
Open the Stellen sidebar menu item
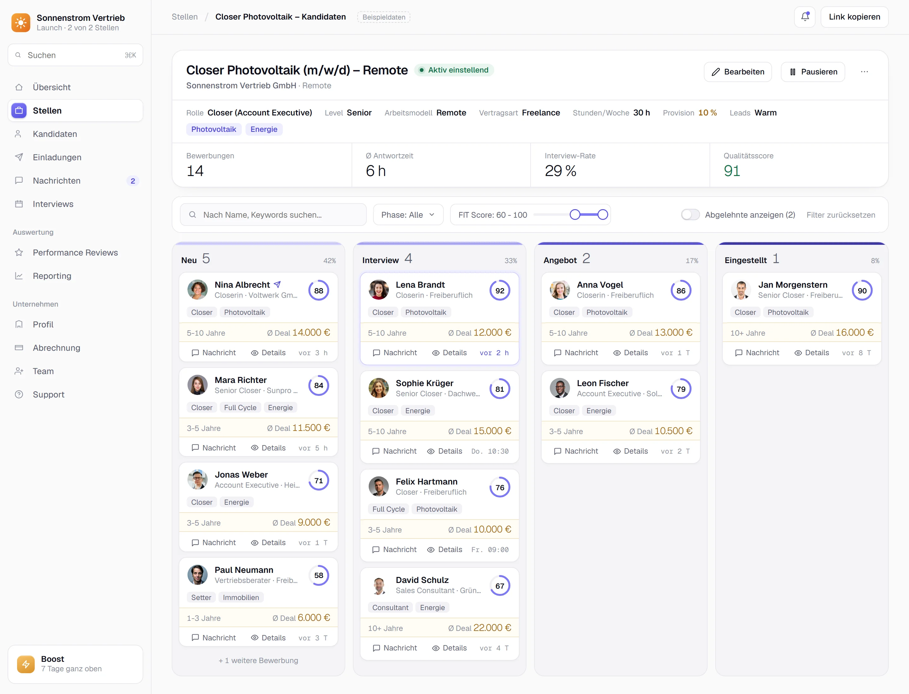[x=75, y=111]
